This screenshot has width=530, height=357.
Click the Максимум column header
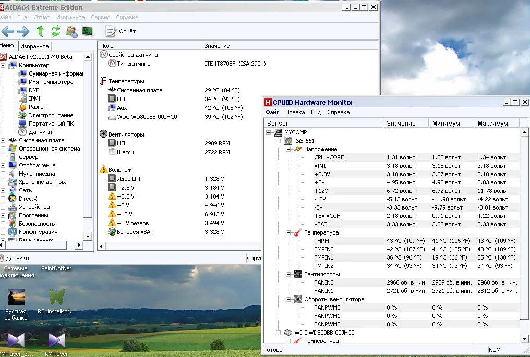coord(492,124)
